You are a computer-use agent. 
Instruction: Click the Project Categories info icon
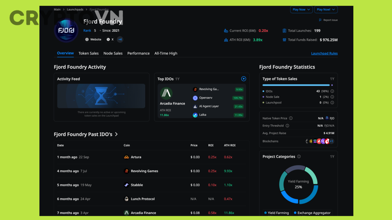click(x=299, y=156)
